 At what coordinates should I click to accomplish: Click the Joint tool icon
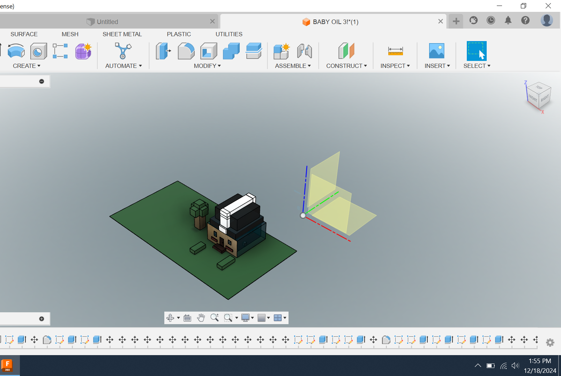coord(305,51)
